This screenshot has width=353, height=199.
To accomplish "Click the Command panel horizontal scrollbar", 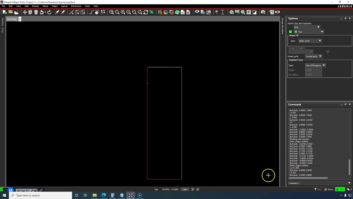I will click(x=308, y=178).
